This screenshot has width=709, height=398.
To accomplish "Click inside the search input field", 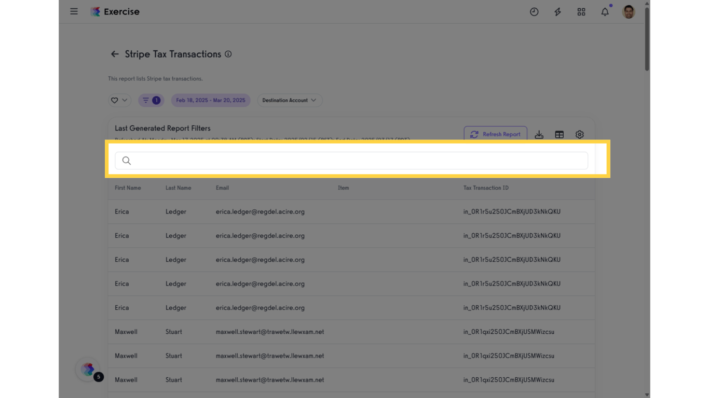I will 351,161.
